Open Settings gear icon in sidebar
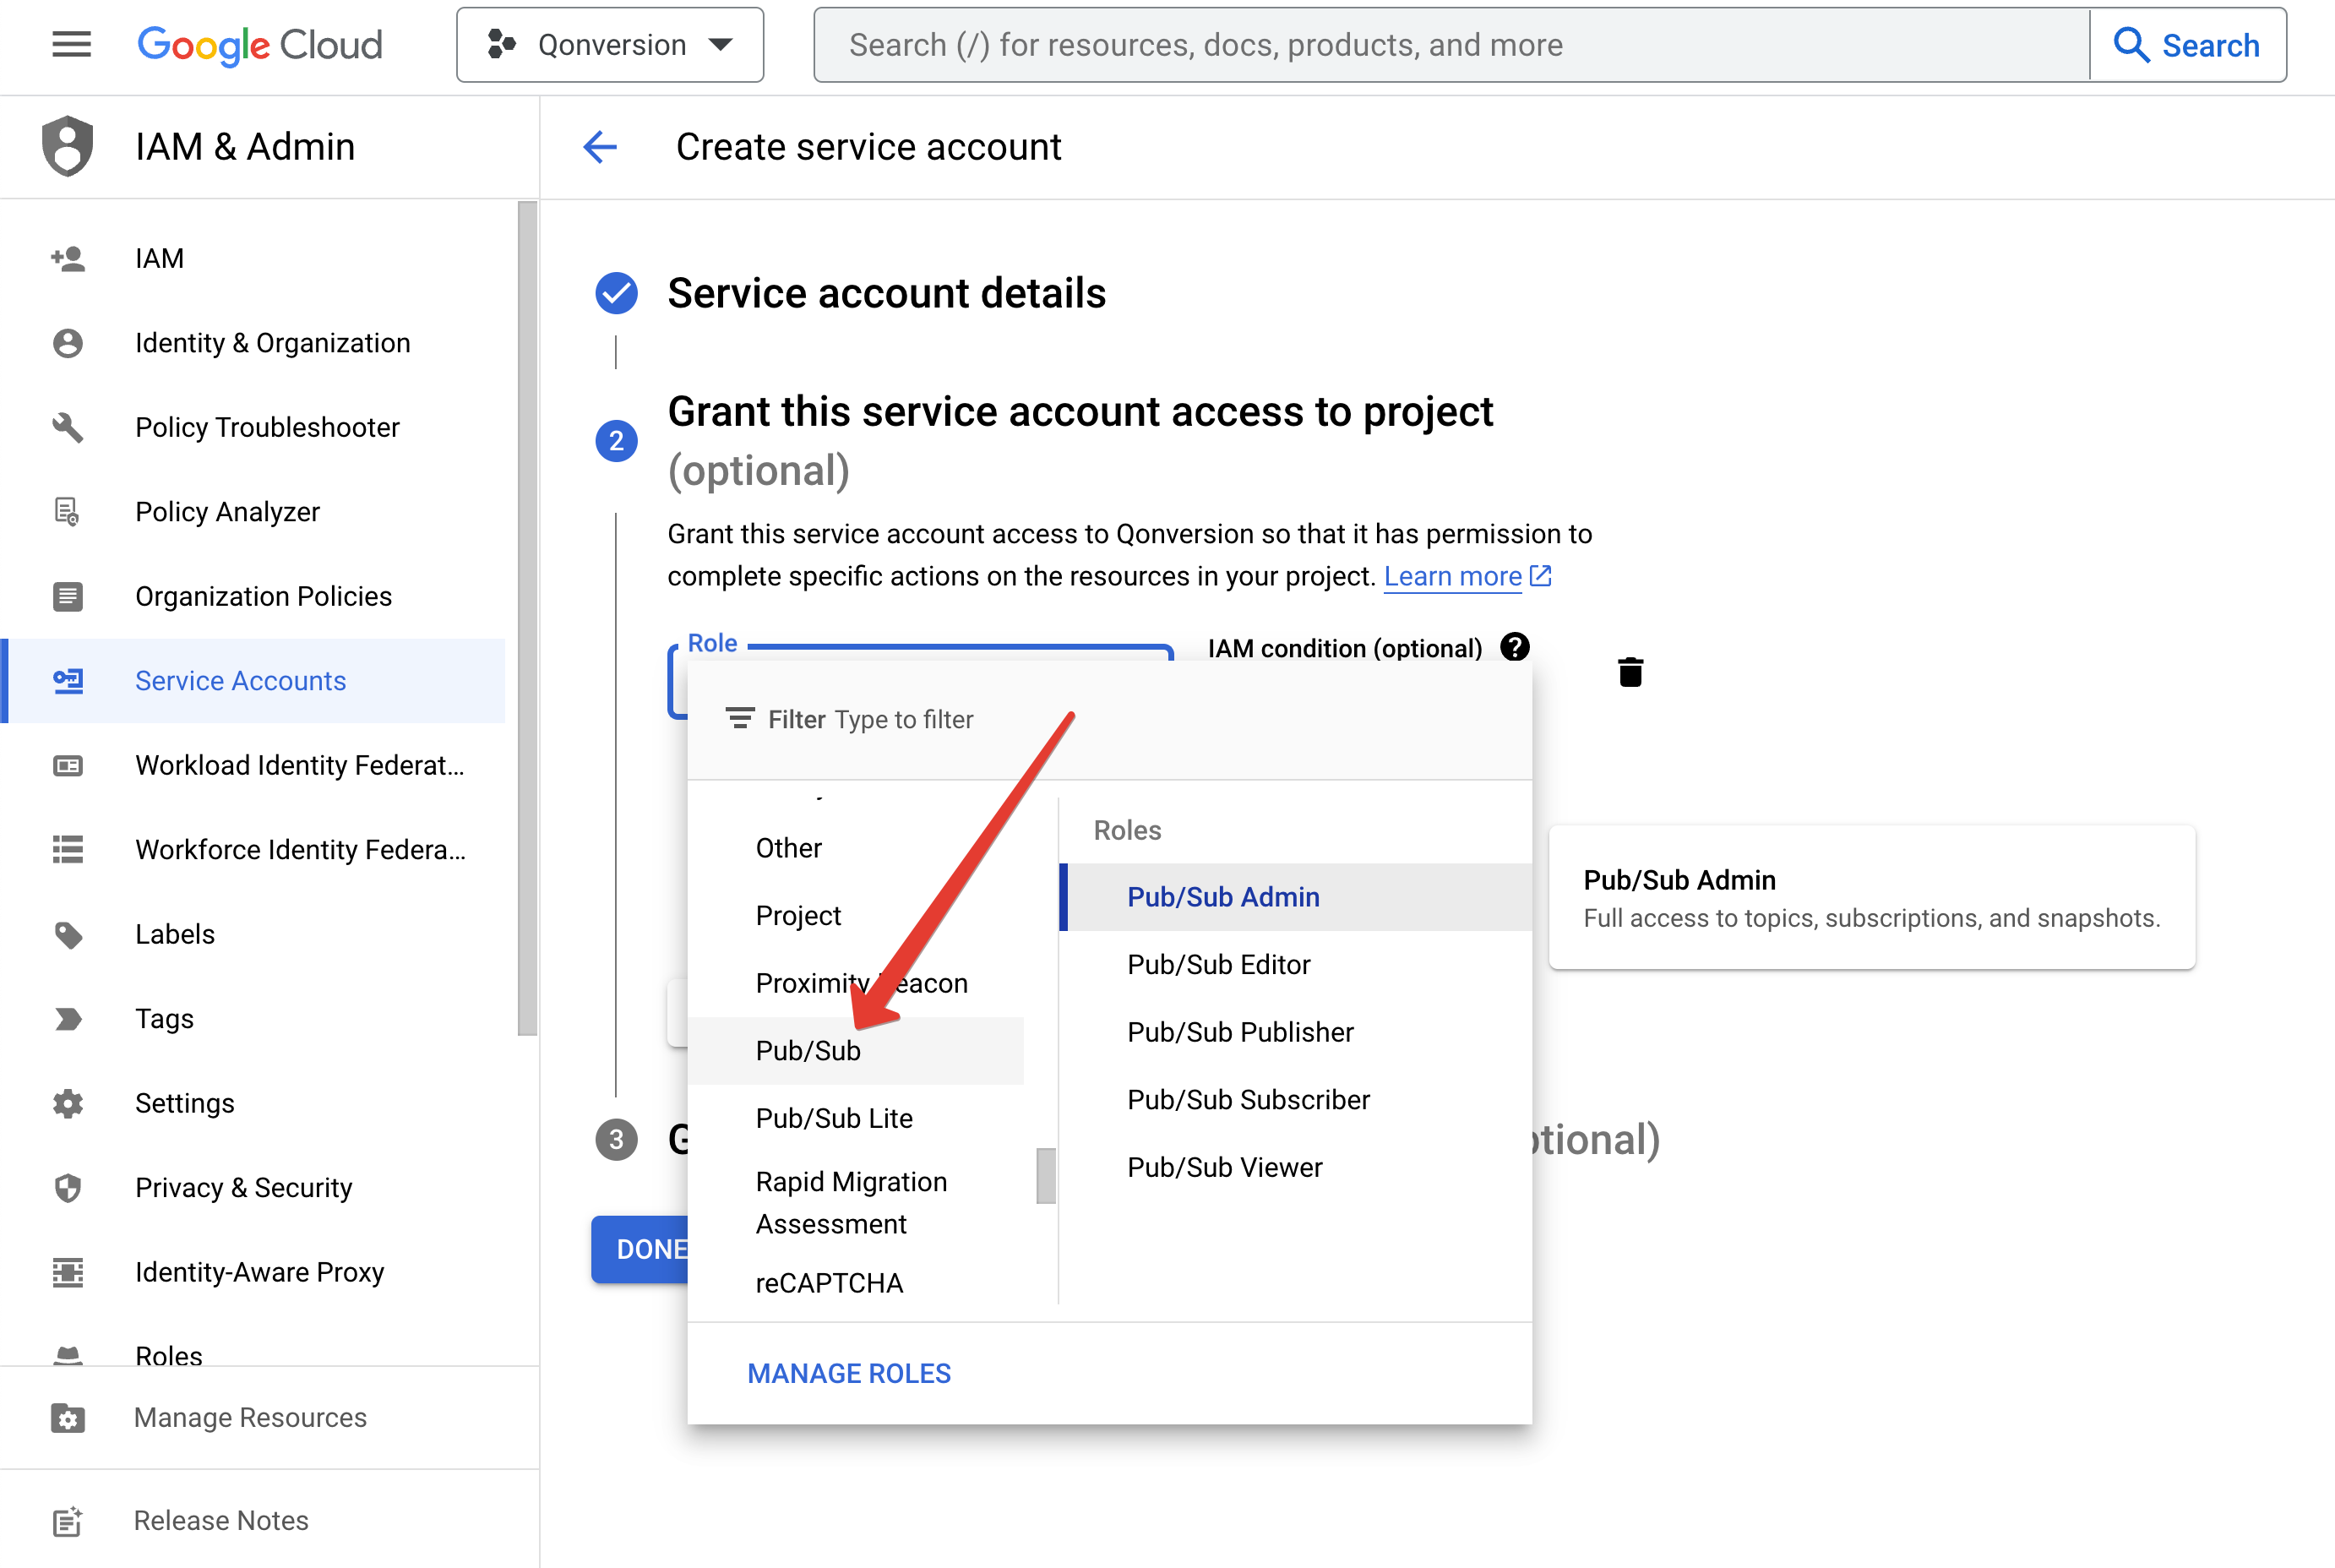2335x1568 pixels. pos(67,1103)
